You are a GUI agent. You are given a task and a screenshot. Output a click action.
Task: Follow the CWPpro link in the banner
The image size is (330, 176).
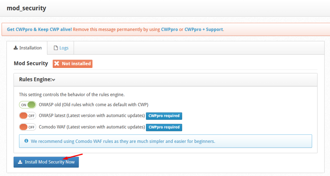[170, 29]
